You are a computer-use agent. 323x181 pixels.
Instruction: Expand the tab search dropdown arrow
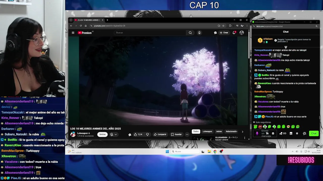(71, 20)
